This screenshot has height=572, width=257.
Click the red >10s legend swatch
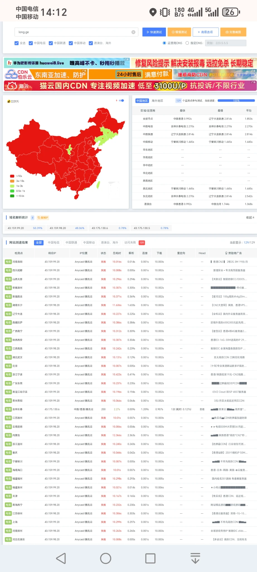[x=12, y=176]
